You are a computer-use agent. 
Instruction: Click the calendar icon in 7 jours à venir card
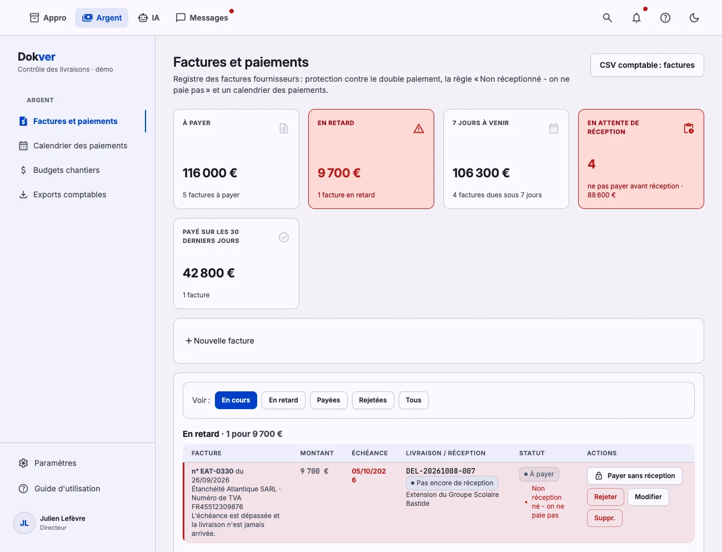[554, 128]
